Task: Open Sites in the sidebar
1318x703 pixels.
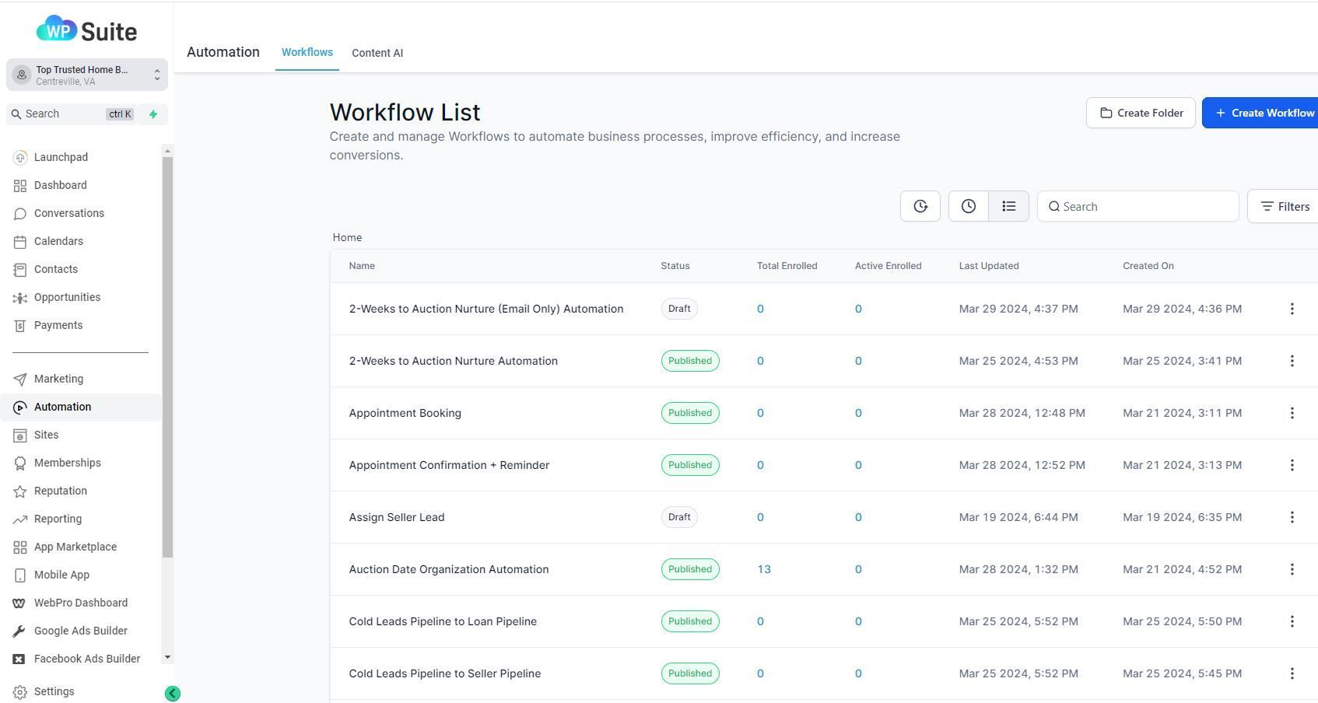Action: (x=46, y=435)
